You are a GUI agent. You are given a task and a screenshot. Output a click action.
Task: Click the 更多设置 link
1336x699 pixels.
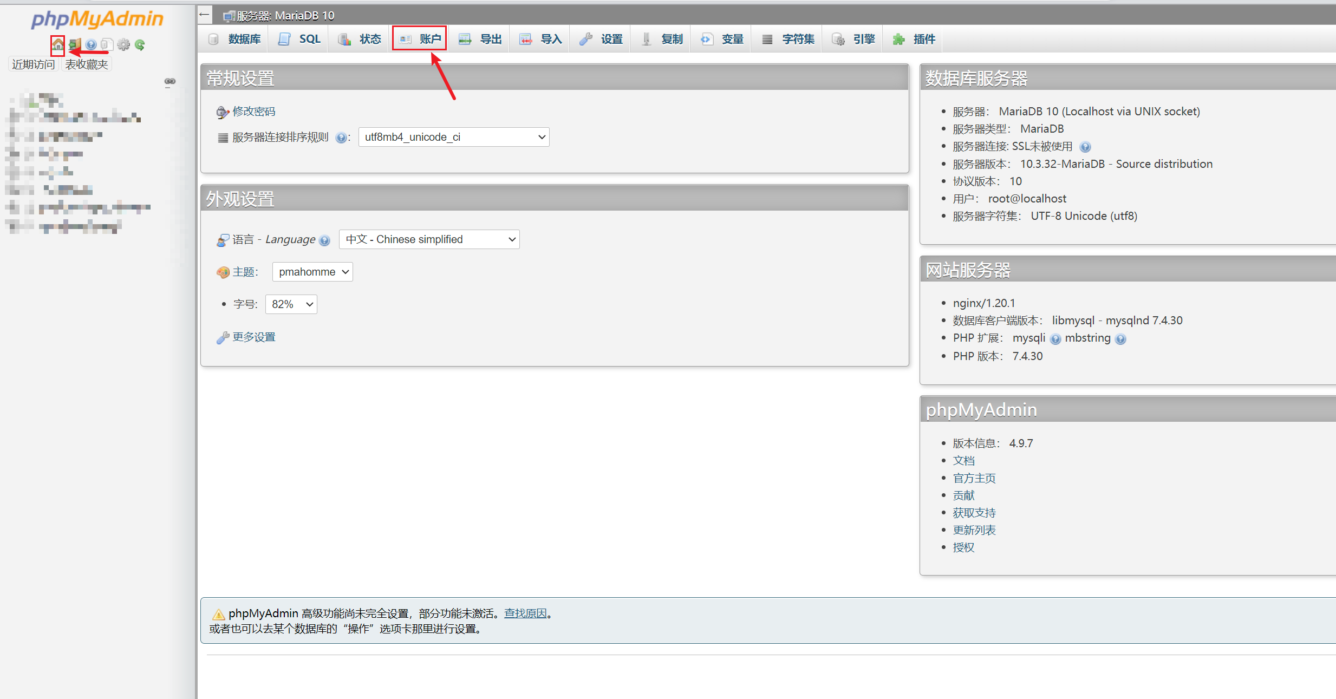[254, 337]
